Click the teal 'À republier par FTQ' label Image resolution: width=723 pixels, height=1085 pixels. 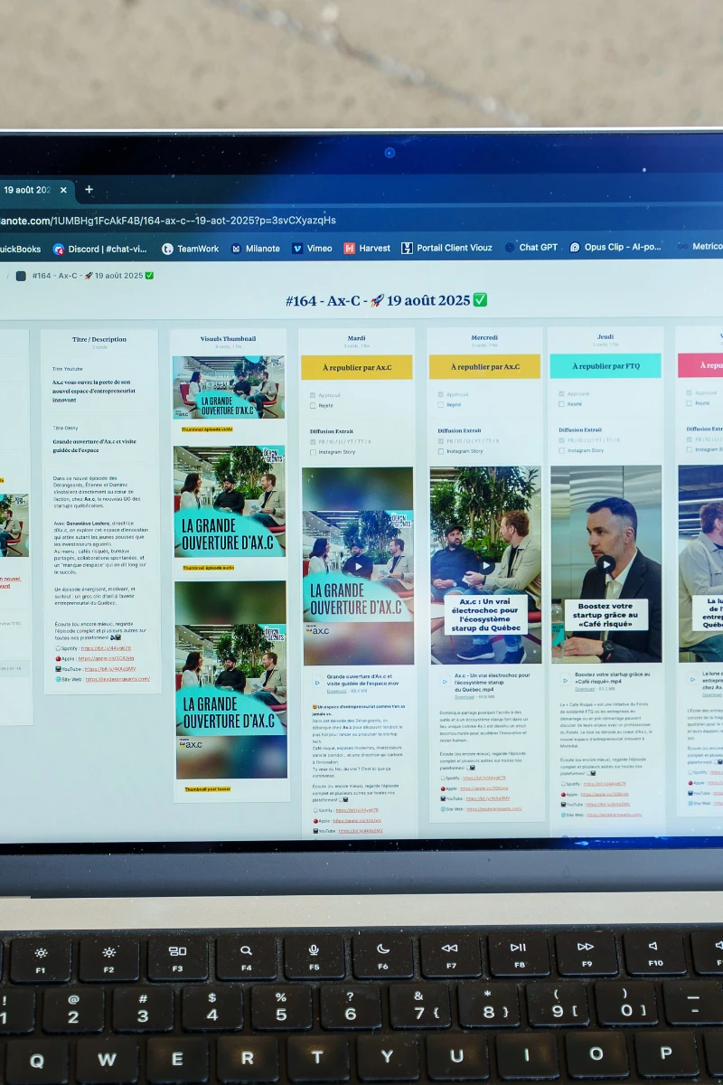605,365
